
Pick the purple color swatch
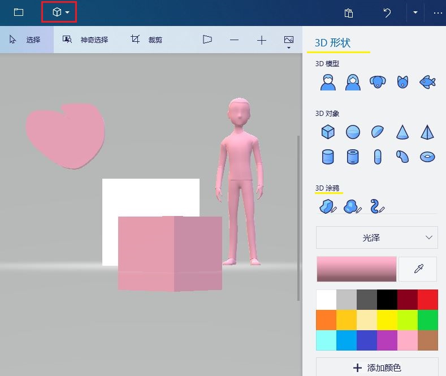[387, 340]
